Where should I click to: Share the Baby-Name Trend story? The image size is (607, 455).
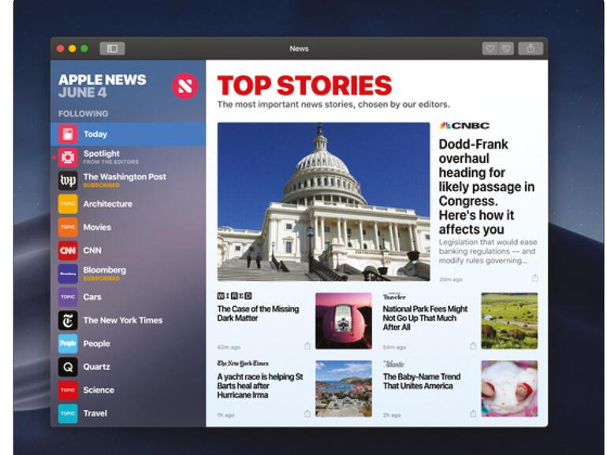[x=473, y=413]
